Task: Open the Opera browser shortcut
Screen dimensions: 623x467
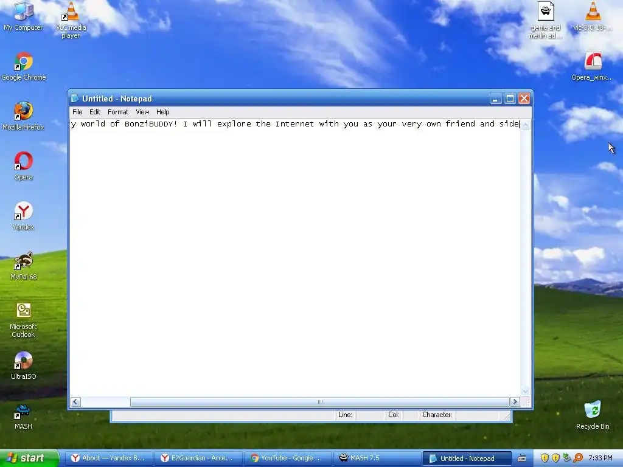Action: (x=23, y=166)
